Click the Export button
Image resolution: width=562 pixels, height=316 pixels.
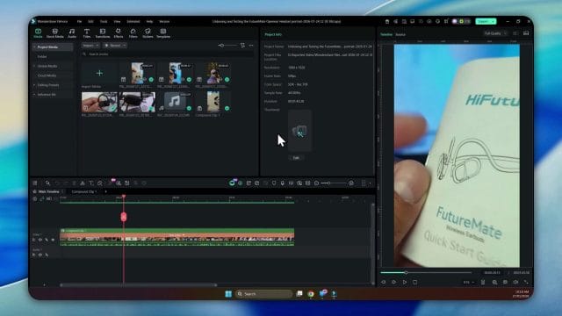486,21
